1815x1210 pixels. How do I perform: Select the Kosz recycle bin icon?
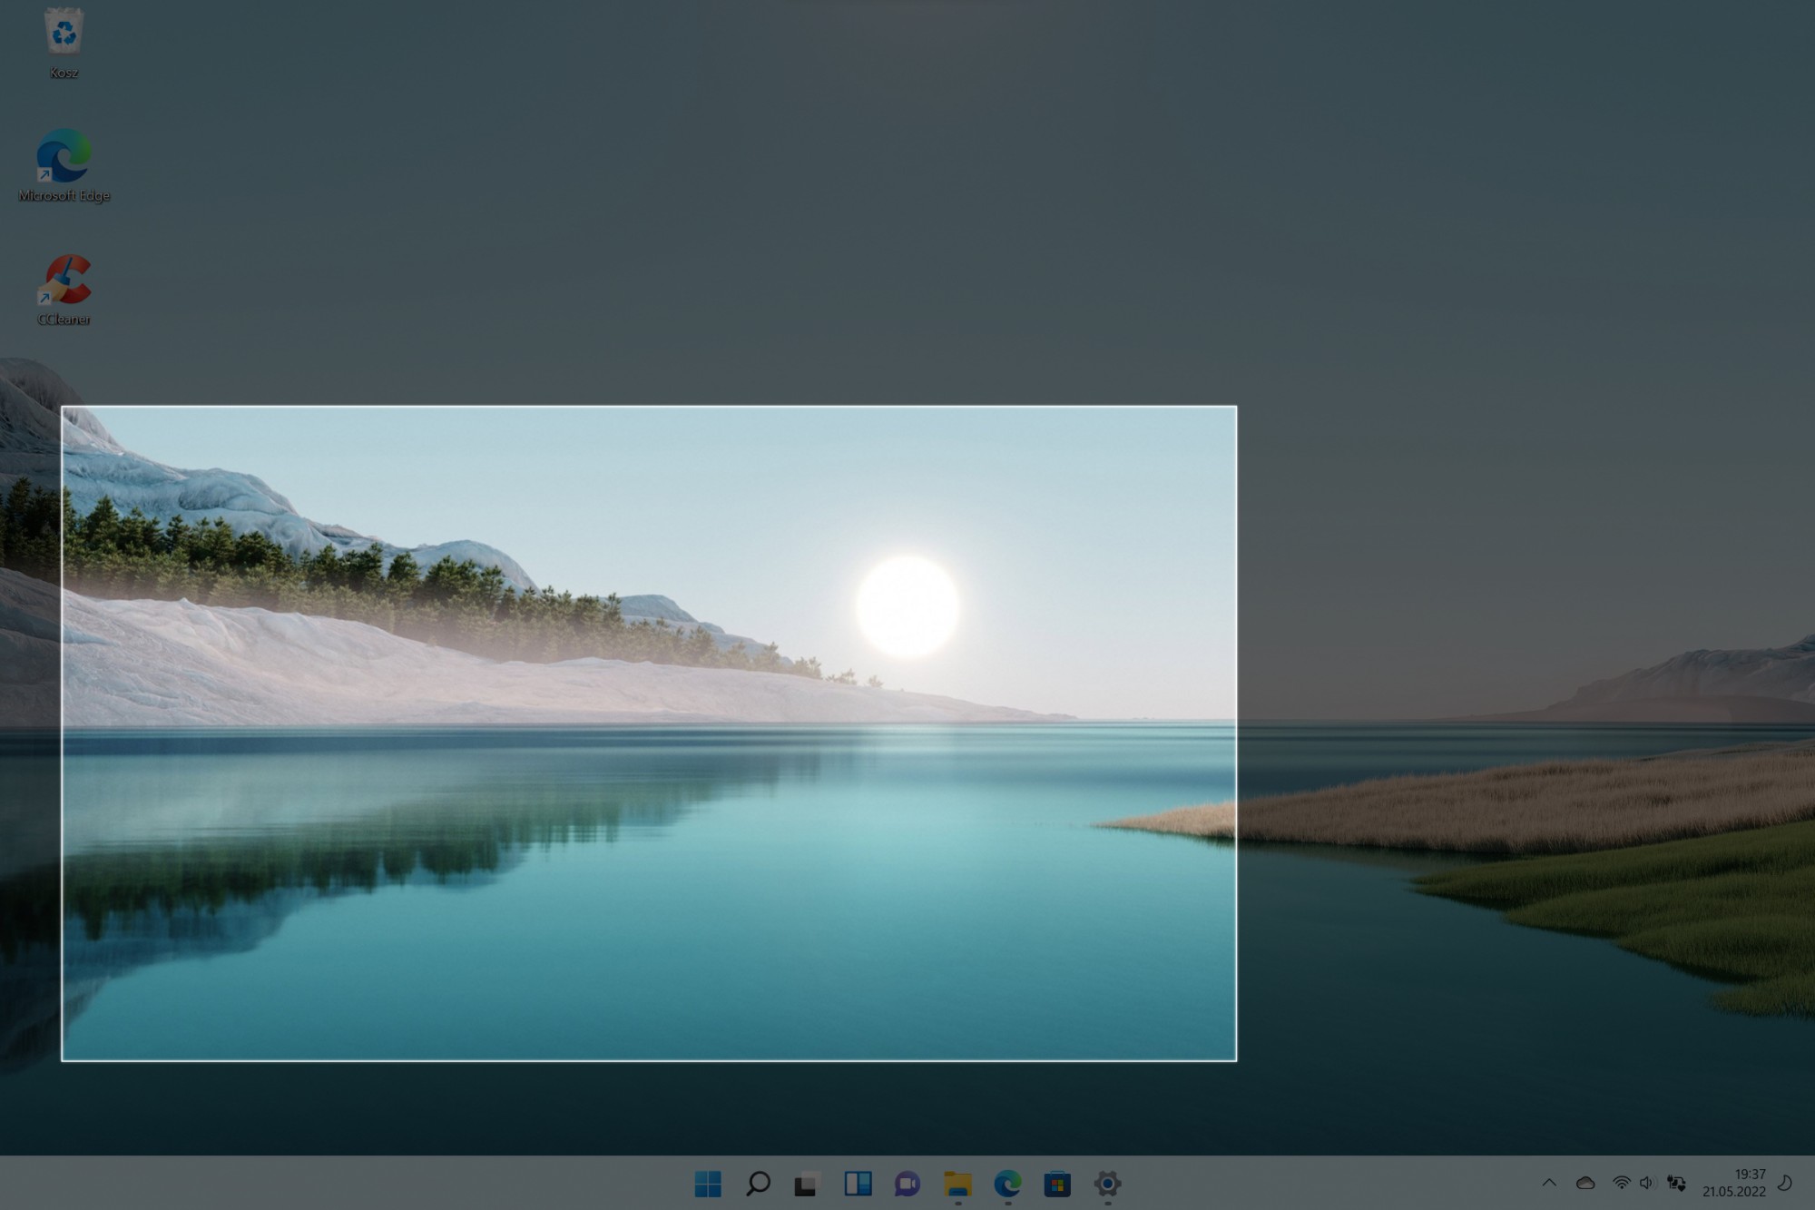[x=64, y=36]
